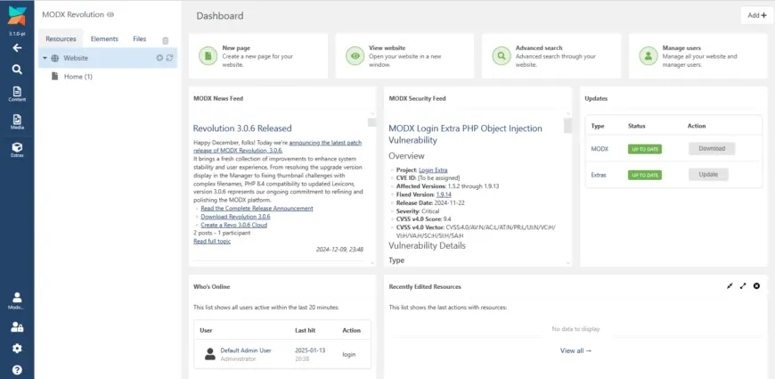This screenshot has height=379, width=775.
Task: Open the Add widget dropdown
Action: click(756, 15)
